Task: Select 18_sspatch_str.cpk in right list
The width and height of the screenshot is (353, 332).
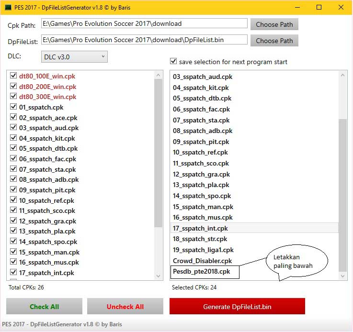Action: (x=254, y=239)
